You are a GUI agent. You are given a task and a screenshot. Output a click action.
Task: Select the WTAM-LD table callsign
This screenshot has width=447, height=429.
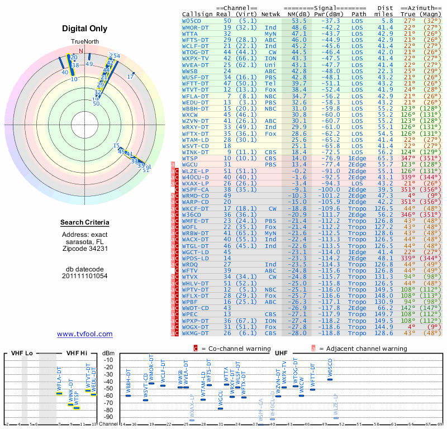click(x=195, y=140)
